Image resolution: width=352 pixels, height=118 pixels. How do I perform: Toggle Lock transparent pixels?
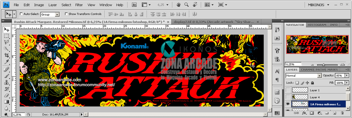[297, 83]
